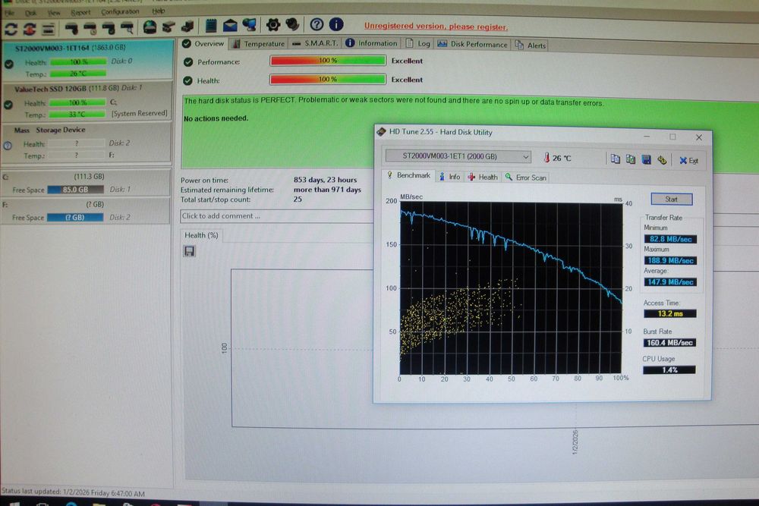
Task: Click the disk-with-clock test icon
Action: click(x=90, y=29)
